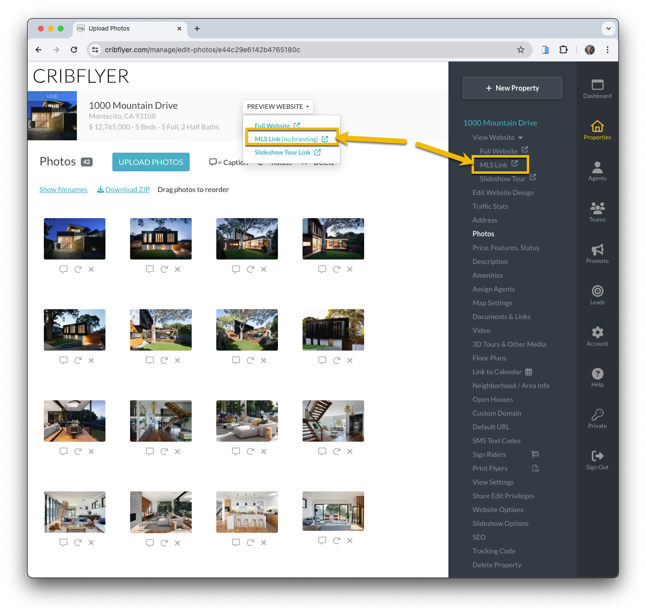
Task: Rotate the second photo in first row
Action: 164,269
